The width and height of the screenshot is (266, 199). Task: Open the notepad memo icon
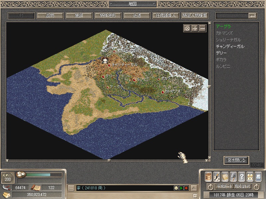tap(225, 177)
